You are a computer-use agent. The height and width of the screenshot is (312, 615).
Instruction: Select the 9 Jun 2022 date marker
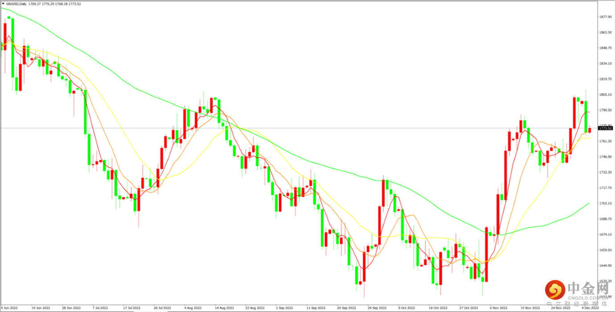[9, 308]
